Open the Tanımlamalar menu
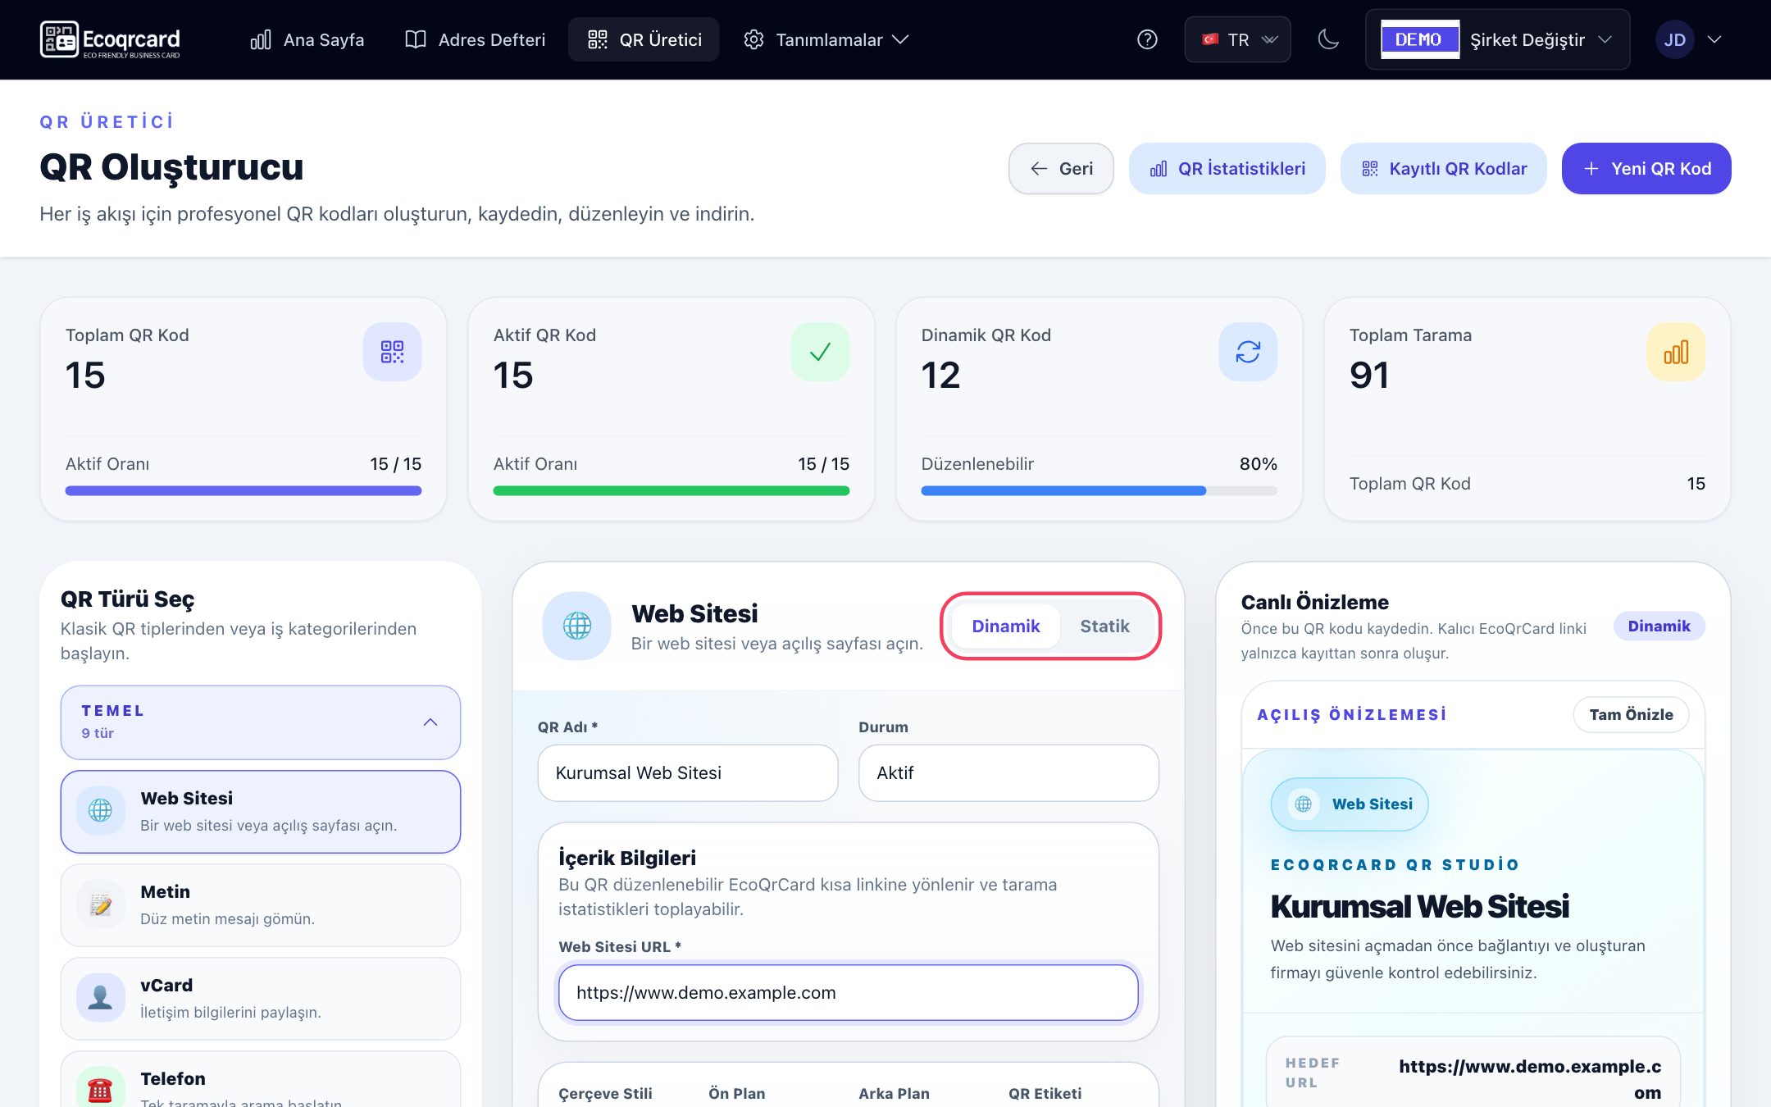1771x1107 pixels. pyautogui.click(x=825, y=39)
